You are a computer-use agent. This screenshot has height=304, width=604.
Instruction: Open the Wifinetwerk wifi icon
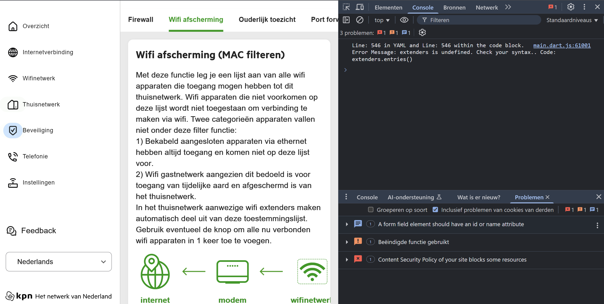click(x=13, y=78)
